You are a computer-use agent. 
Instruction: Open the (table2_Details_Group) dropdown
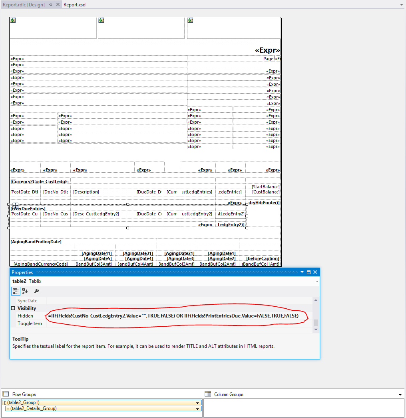click(197, 408)
